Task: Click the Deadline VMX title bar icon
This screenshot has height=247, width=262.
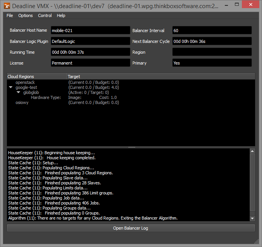Action: [x=6, y=6]
